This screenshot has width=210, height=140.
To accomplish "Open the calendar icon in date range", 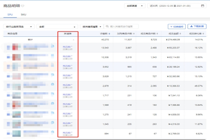I will [x=203, y=6].
